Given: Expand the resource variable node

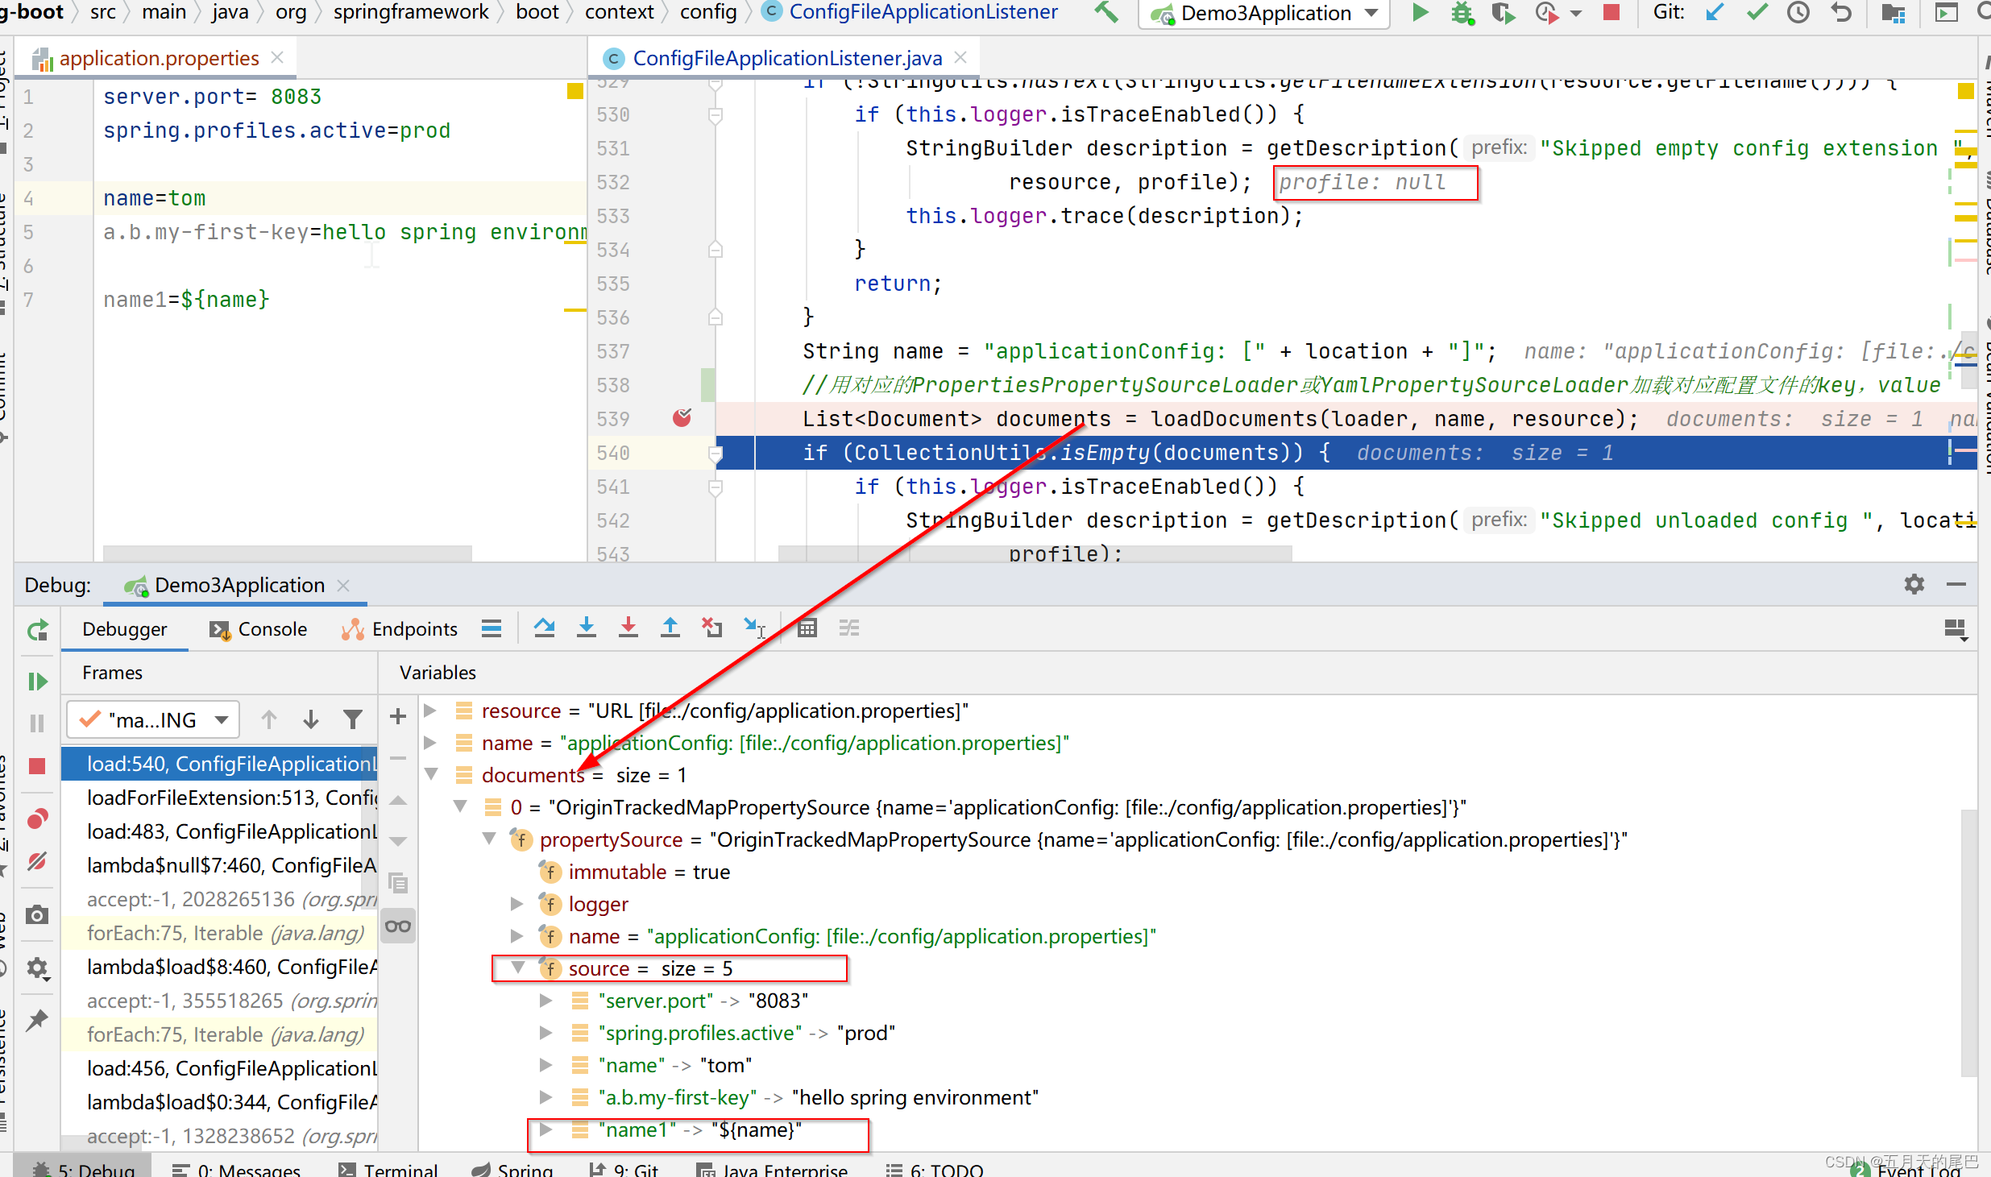Looking at the screenshot, I should click(x=431, y=711).
